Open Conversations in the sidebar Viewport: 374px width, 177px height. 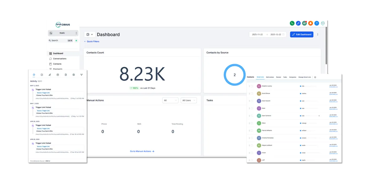pyautogui.click(x=60, y=59)
